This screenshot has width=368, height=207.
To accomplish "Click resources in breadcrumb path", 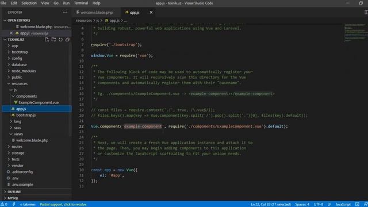I will [x=84, y=21].
